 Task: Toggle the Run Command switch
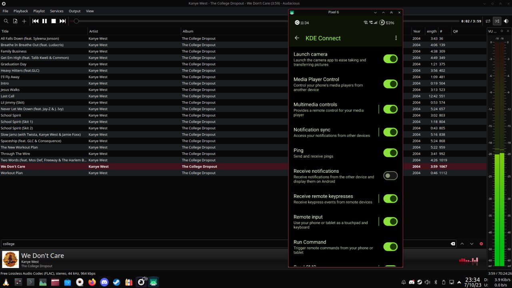pos(390,247)
